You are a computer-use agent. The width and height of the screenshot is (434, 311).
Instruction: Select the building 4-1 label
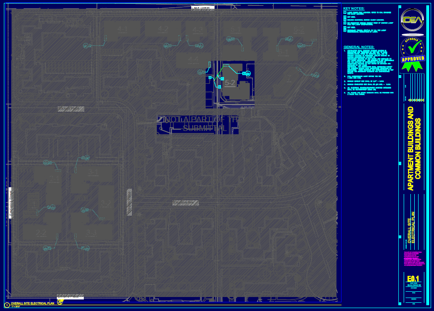click(x=122, y=30)
